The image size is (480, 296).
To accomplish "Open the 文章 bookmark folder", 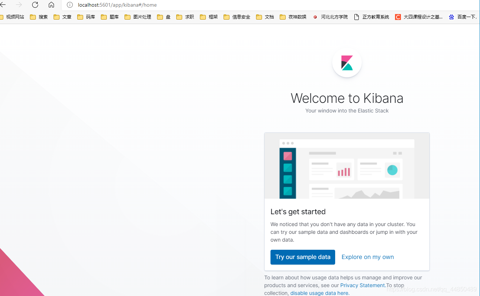I will click(62, 17).
